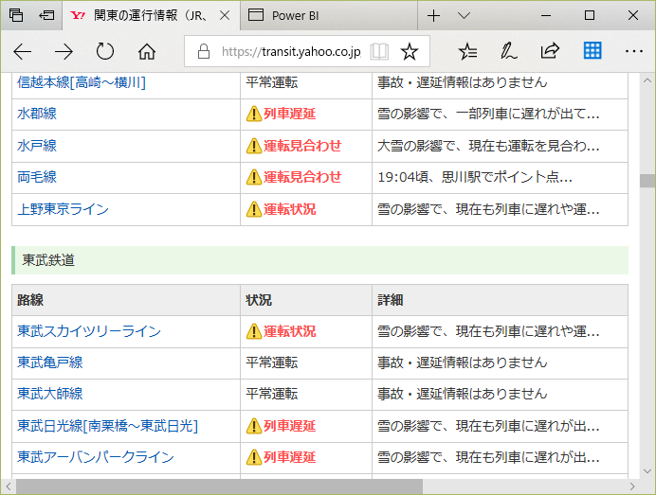Select 平常運転 status for 東武大師線

point(271,394)
